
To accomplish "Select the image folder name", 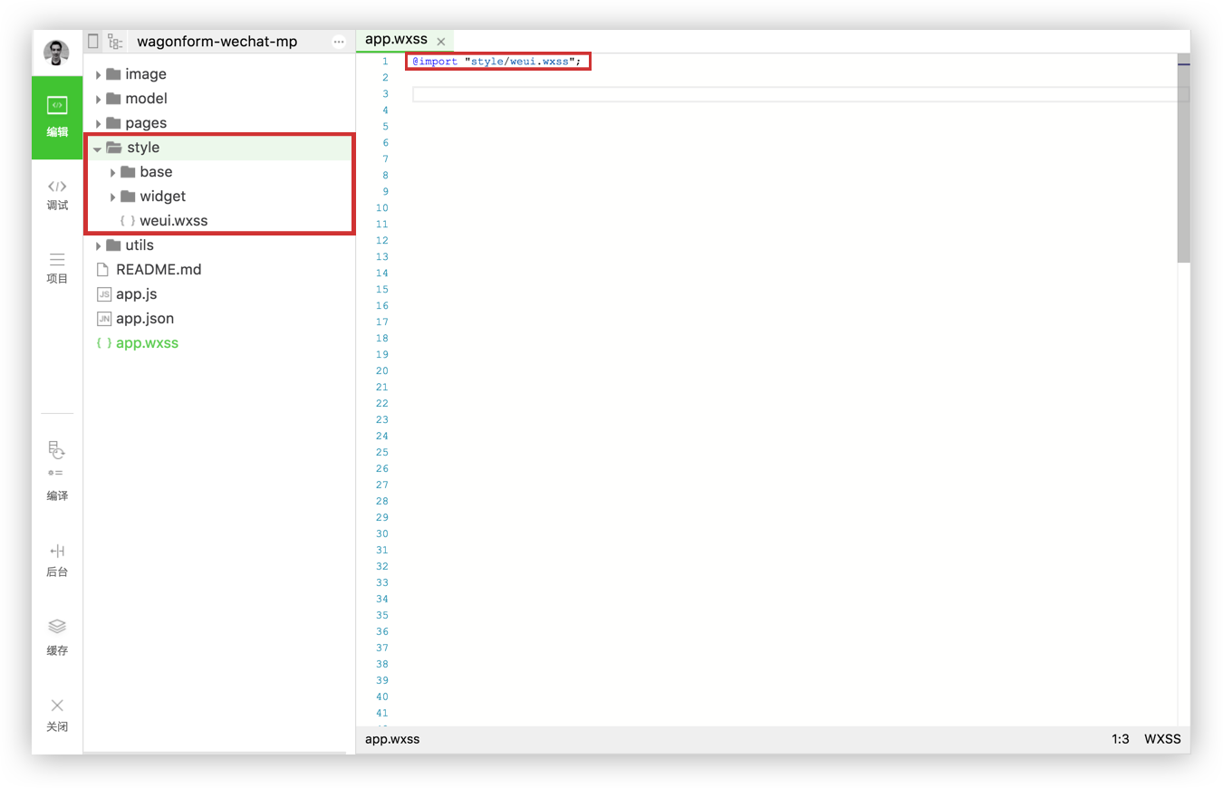I will pos(146,74).
